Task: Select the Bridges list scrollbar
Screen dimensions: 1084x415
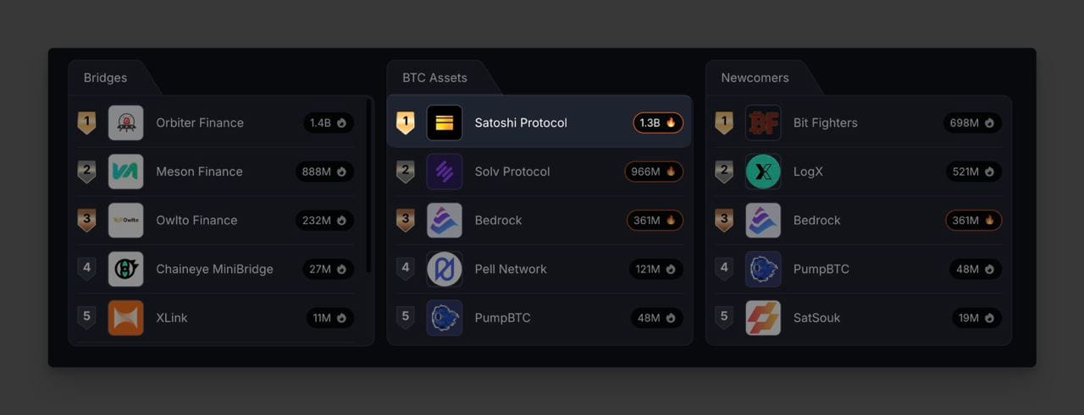Action: point(368,186)
